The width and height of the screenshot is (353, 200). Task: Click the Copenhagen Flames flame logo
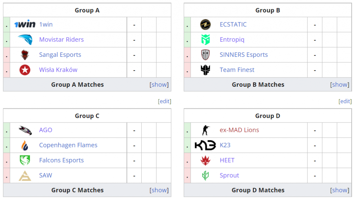click(x=25, y=145)
